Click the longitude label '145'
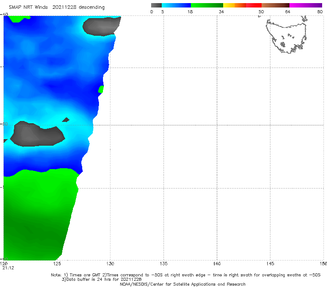Viewport: 327px width, 287px height. [270, 264]
